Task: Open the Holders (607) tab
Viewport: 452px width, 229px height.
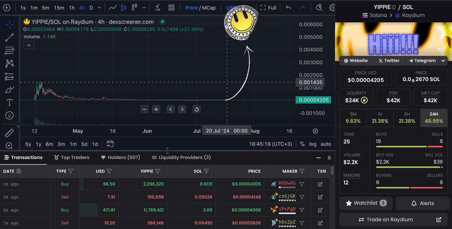Action: click(x=121, y=157)
